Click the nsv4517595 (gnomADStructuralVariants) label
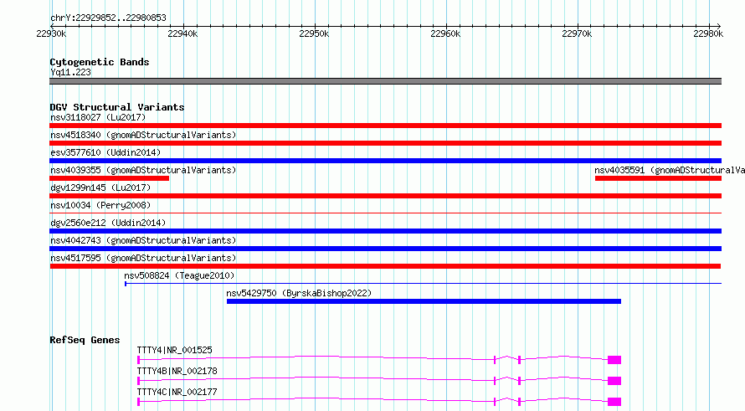The image size is (745, 411). click(x=143, y=258)
